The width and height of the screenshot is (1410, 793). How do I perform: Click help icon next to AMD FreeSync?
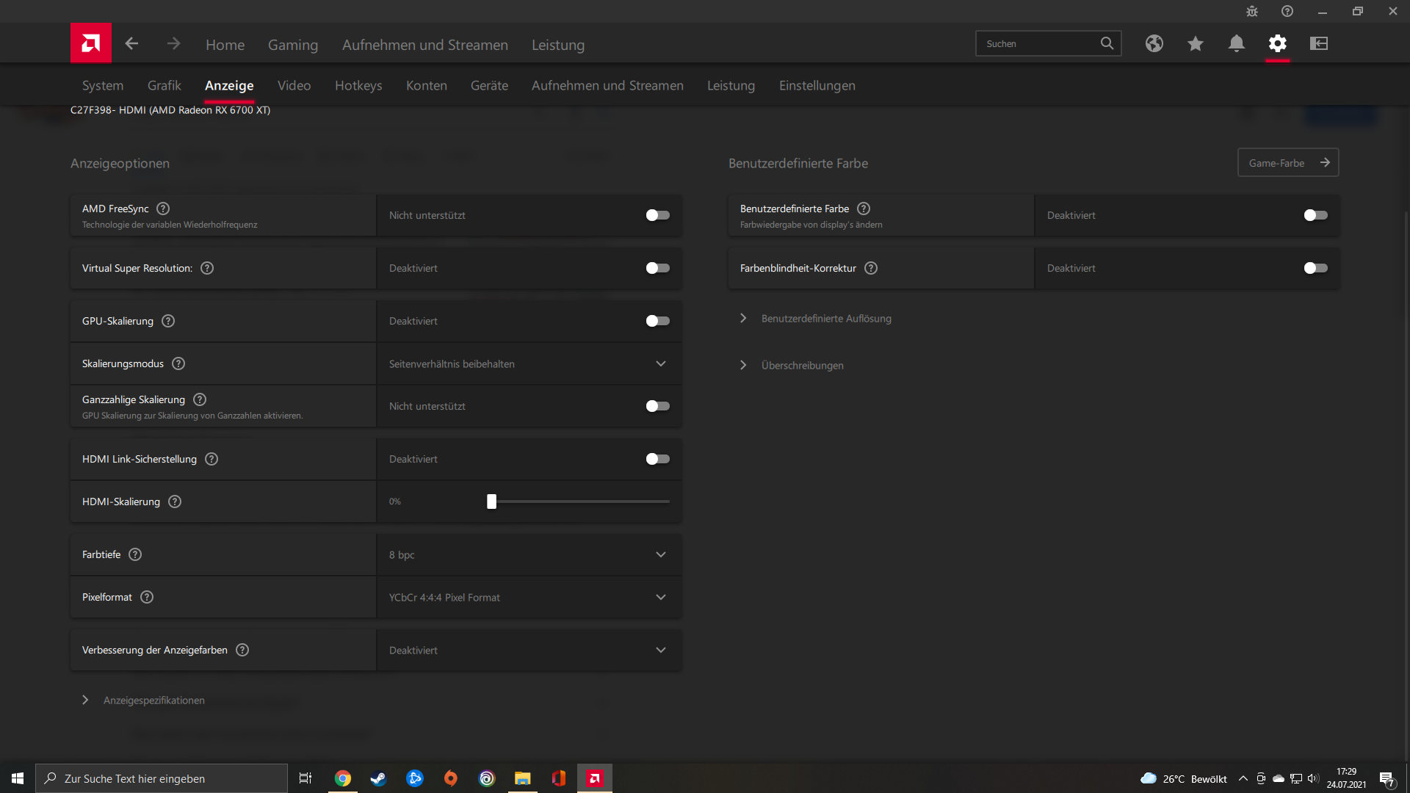coord(163,209)
